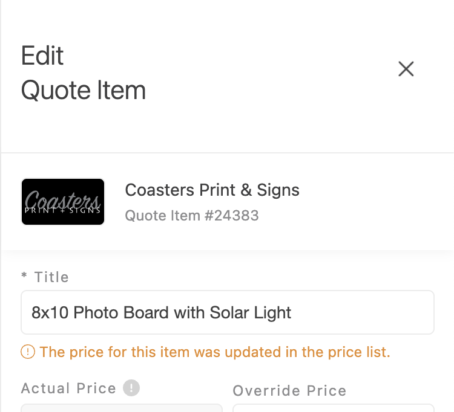
Task: Click the Actual Price label
Action: [68, 388]
